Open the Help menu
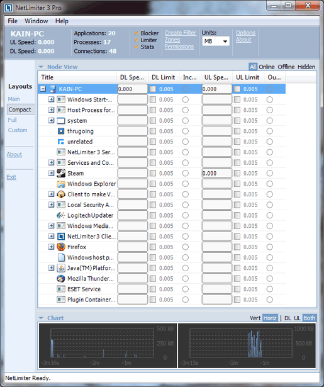324x387 pixels. (x=62, y=21)
